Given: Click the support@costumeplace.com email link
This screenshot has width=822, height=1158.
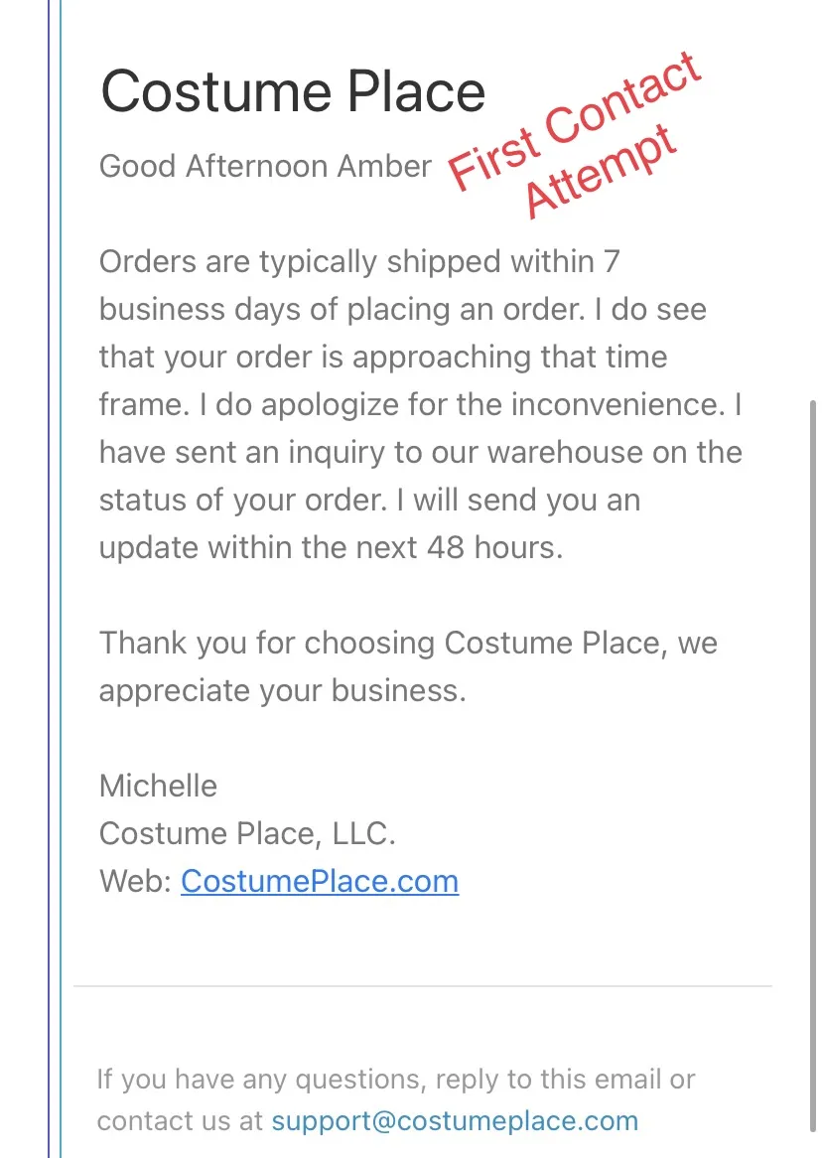Looking at the screenshot, I should pyautogui.click(x=455, y=1121).
